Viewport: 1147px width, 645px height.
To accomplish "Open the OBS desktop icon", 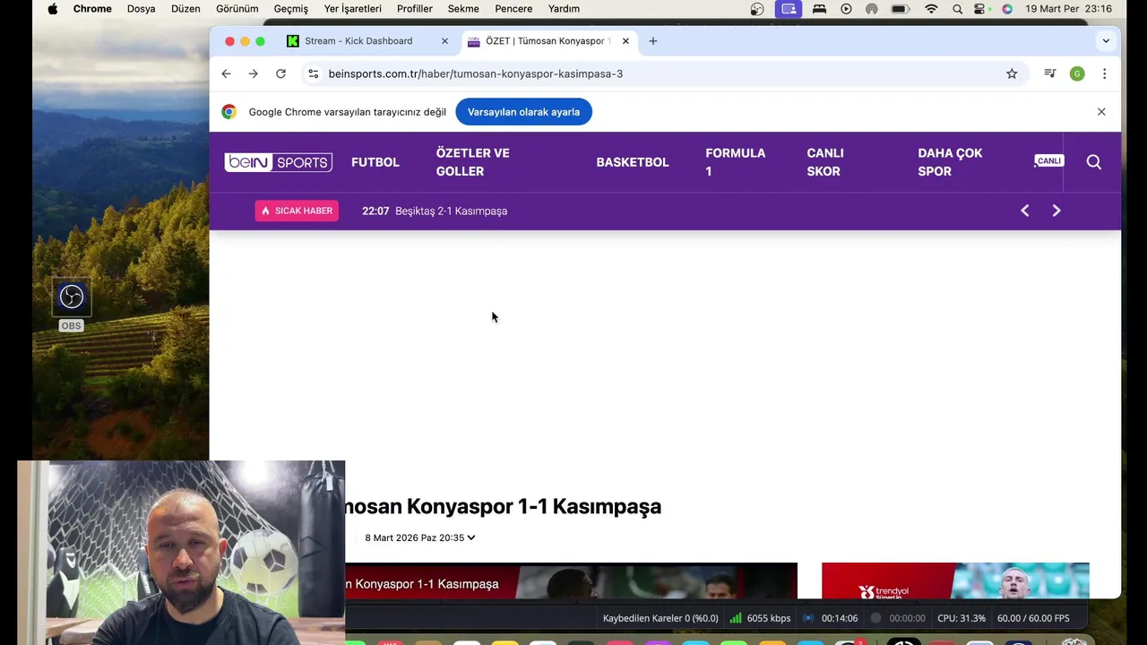I will tap(71, 305).
